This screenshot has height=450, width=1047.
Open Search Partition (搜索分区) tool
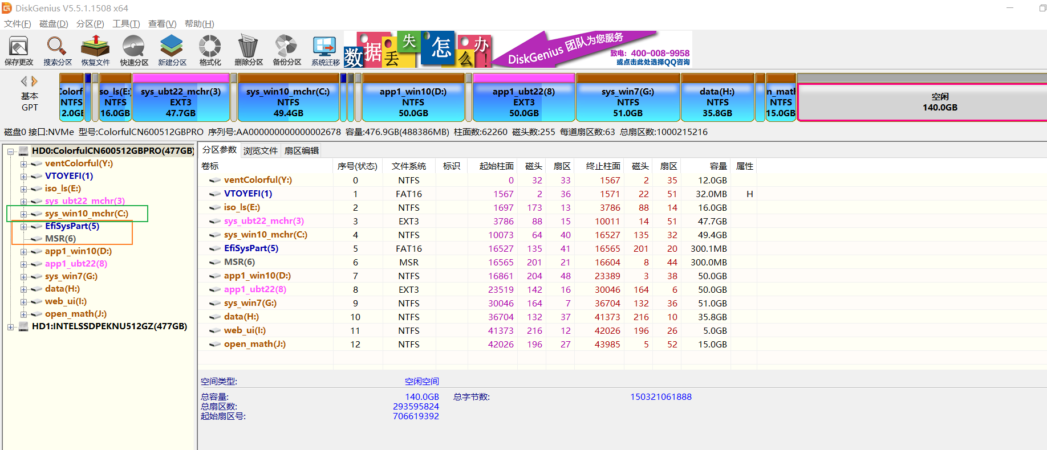[58, 50]
